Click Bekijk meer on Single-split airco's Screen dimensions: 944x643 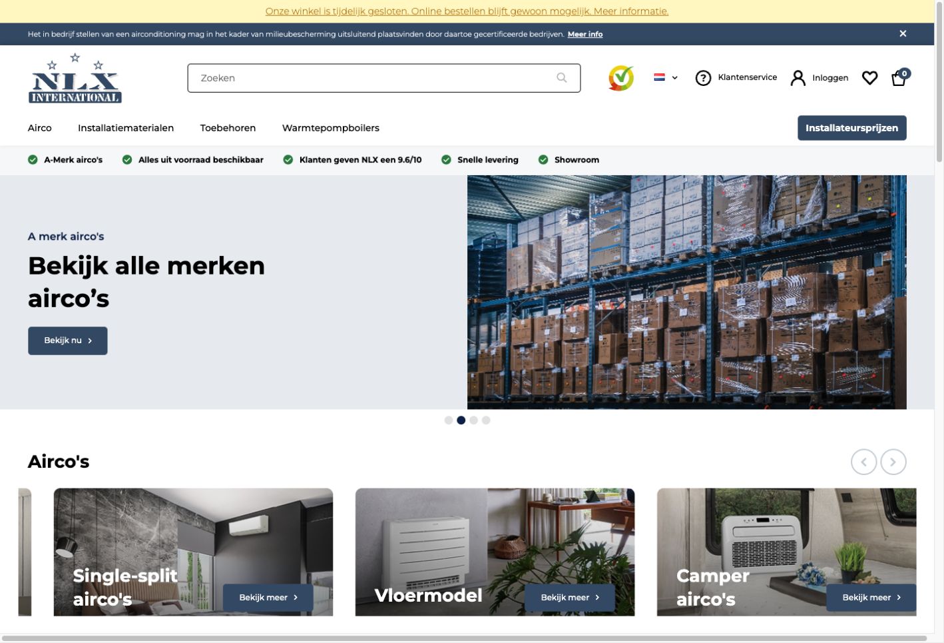click(x=268, y=598)
